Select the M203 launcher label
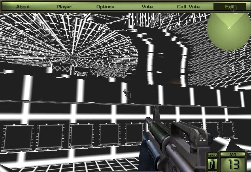This screenshot has height=172, width=251. click(212, 156)
